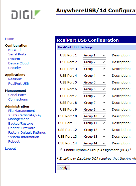Open group dropdown for USB Port 1
The width and height of the screenshot is (136, 186).
[x=94, y=55]
